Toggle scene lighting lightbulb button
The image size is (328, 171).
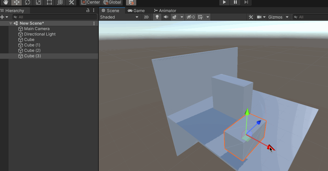pos(157,17)
